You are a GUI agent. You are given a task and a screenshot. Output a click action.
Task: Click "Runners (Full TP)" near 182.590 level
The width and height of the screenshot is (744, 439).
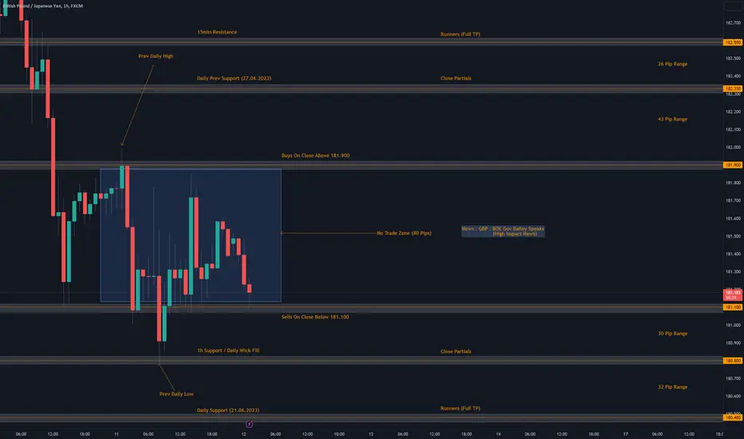point(461,34)
